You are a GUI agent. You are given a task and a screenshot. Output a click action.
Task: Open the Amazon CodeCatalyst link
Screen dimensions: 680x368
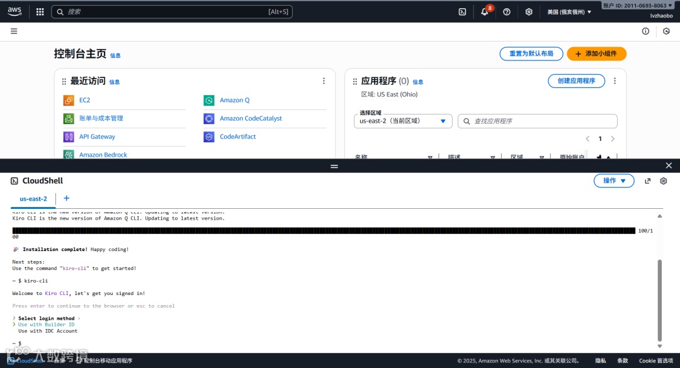(251, 118)
